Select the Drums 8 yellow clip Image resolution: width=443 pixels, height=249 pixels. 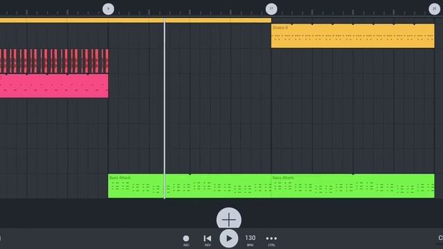(352, 36)
